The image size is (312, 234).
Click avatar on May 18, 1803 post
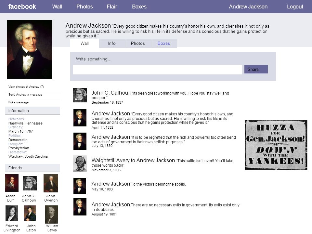80,186
